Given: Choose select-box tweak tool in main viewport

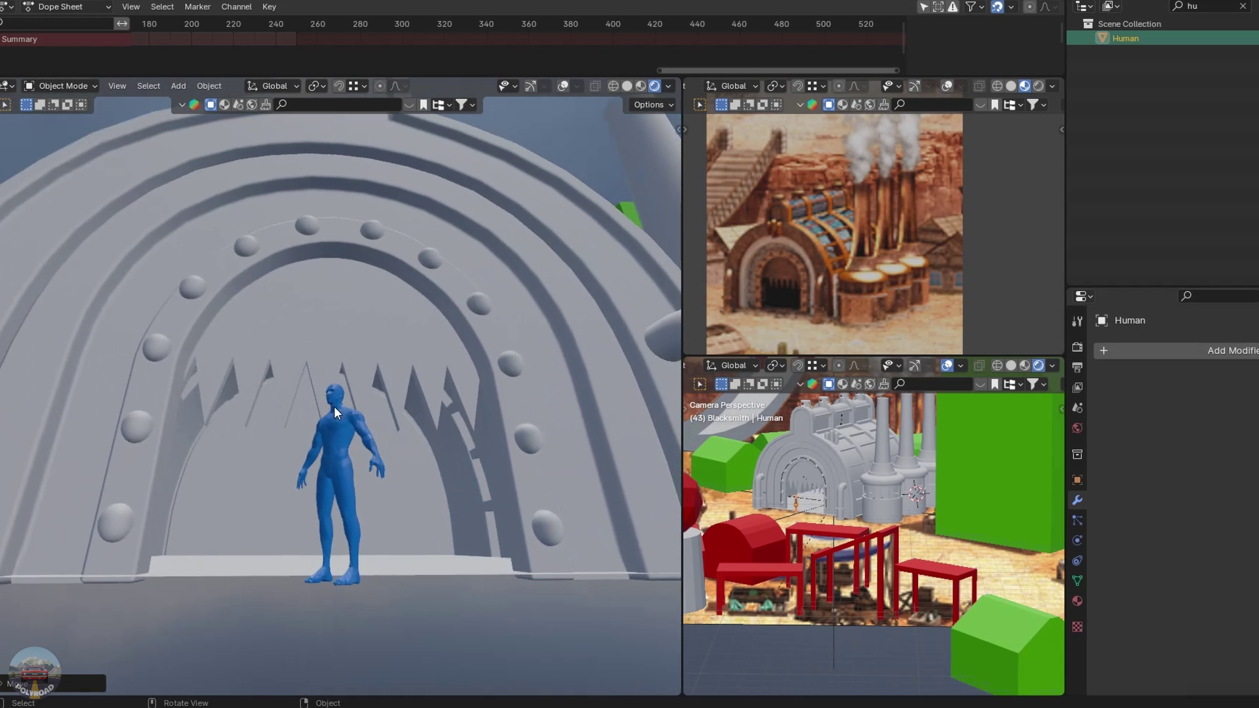Looking at the screenshot, I should 5,105.
